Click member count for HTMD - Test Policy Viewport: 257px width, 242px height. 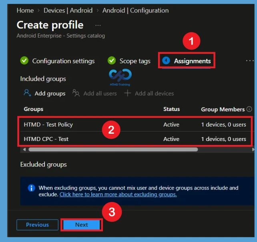(x=223, y=125)
